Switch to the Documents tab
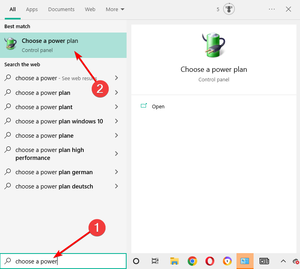This screenshot has height=269, width=300. (x=61, y=9)
